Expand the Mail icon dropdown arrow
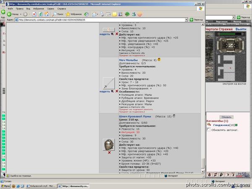Screen dimensions: 252x189 (97, 14)
